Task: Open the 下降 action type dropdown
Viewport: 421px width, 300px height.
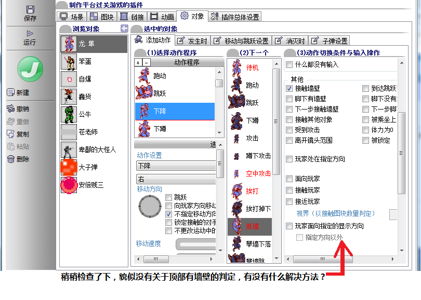Action: 176,166
